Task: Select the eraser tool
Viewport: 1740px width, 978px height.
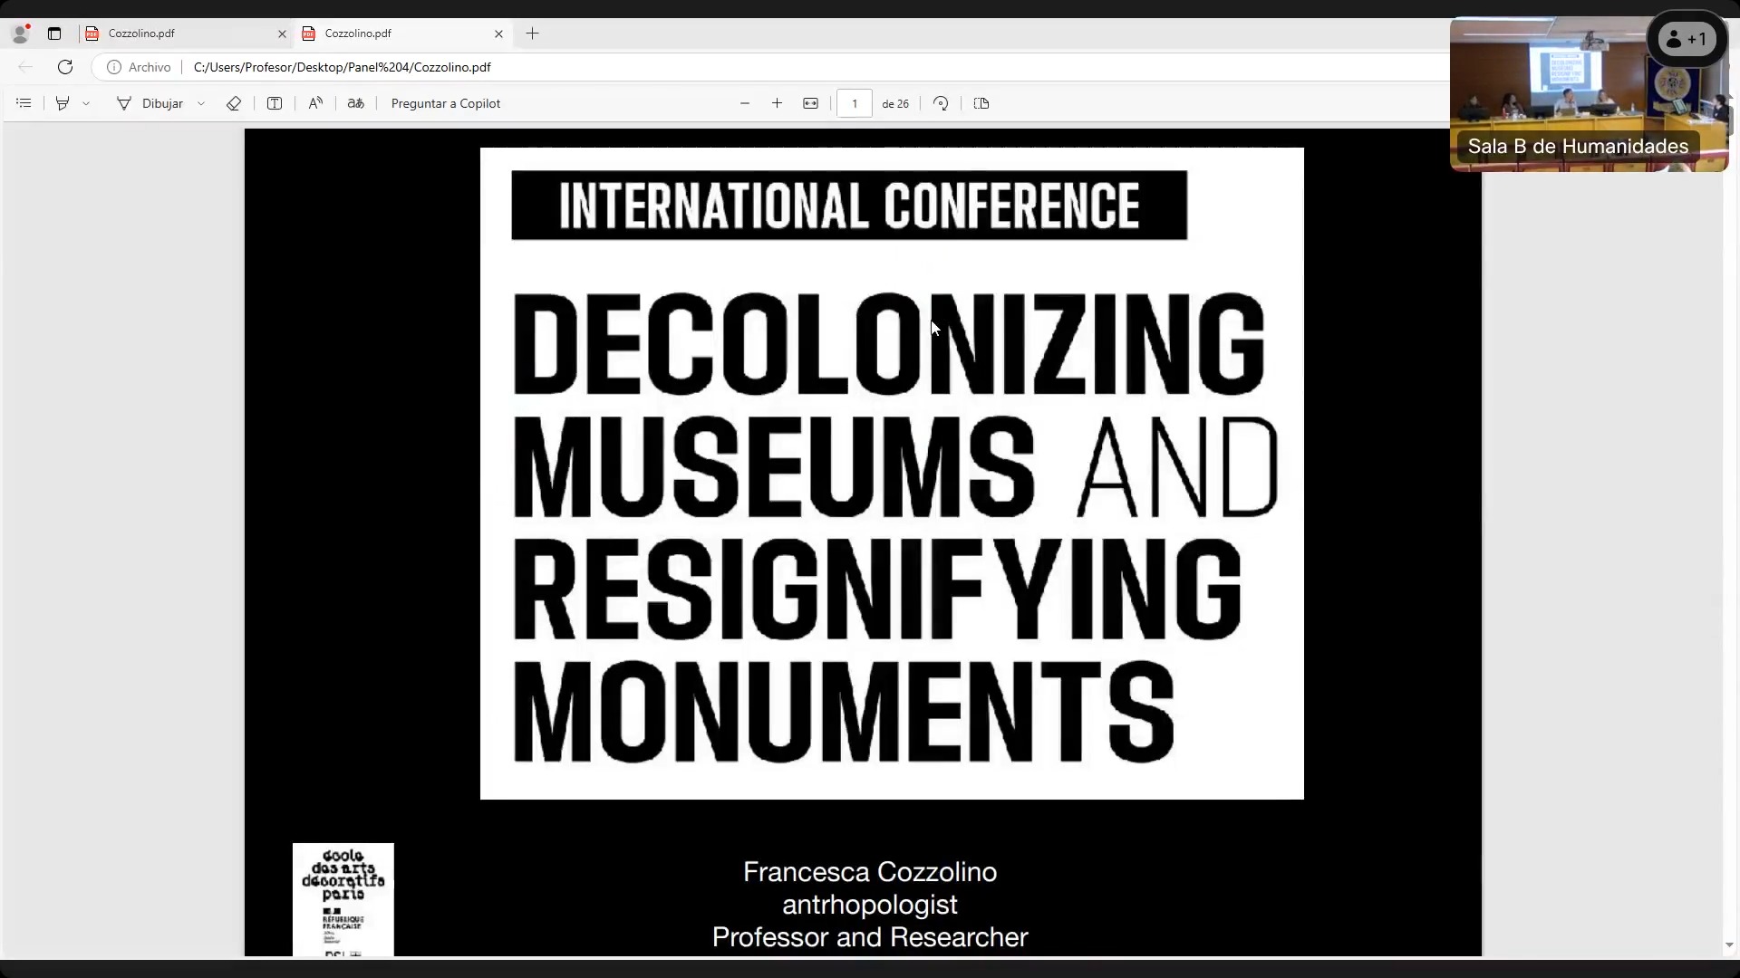Action: pos(234,103)
